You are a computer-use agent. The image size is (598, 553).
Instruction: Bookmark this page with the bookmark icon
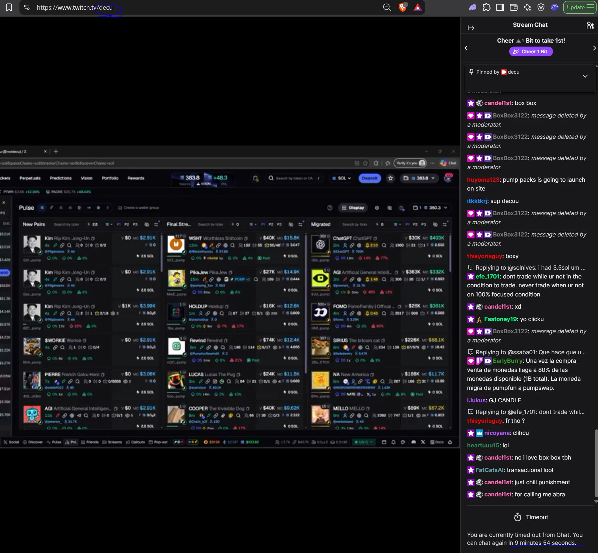[9, 7]
